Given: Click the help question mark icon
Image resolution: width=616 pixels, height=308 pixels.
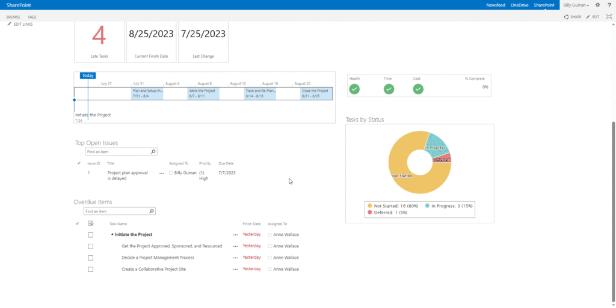Looking at the screenshot, I should coord(609,5).
